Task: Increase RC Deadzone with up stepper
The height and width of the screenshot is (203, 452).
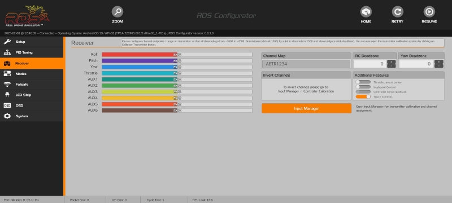Action: pos(391,62)
